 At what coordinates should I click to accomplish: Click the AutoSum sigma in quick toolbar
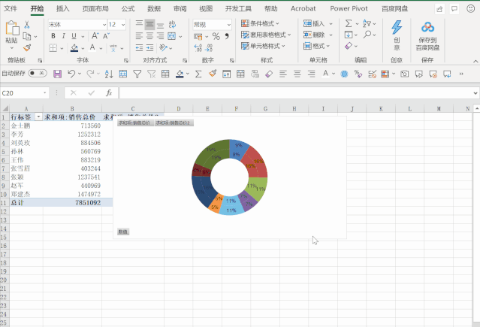coord(198,74)
